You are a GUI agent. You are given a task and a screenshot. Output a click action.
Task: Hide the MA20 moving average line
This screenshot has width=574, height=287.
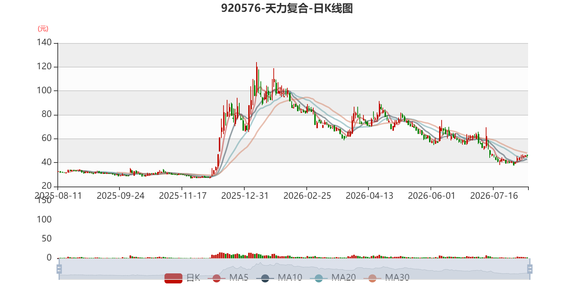pyautogui.click(x=333, y=278)
